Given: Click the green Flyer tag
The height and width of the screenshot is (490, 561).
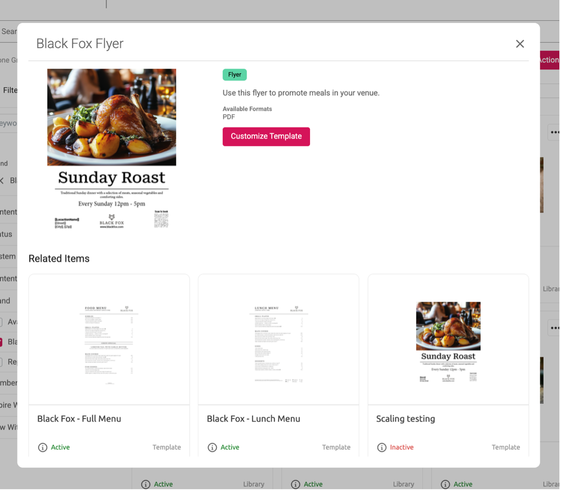Looking at the screenshot, I should click(x=234, y=75).
